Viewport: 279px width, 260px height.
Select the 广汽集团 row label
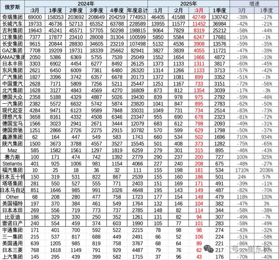click(x=12, y=77)
